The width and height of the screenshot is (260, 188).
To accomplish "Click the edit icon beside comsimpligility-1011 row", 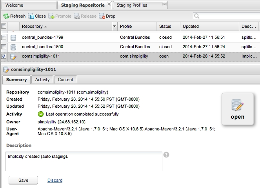I will click(13, 56).
